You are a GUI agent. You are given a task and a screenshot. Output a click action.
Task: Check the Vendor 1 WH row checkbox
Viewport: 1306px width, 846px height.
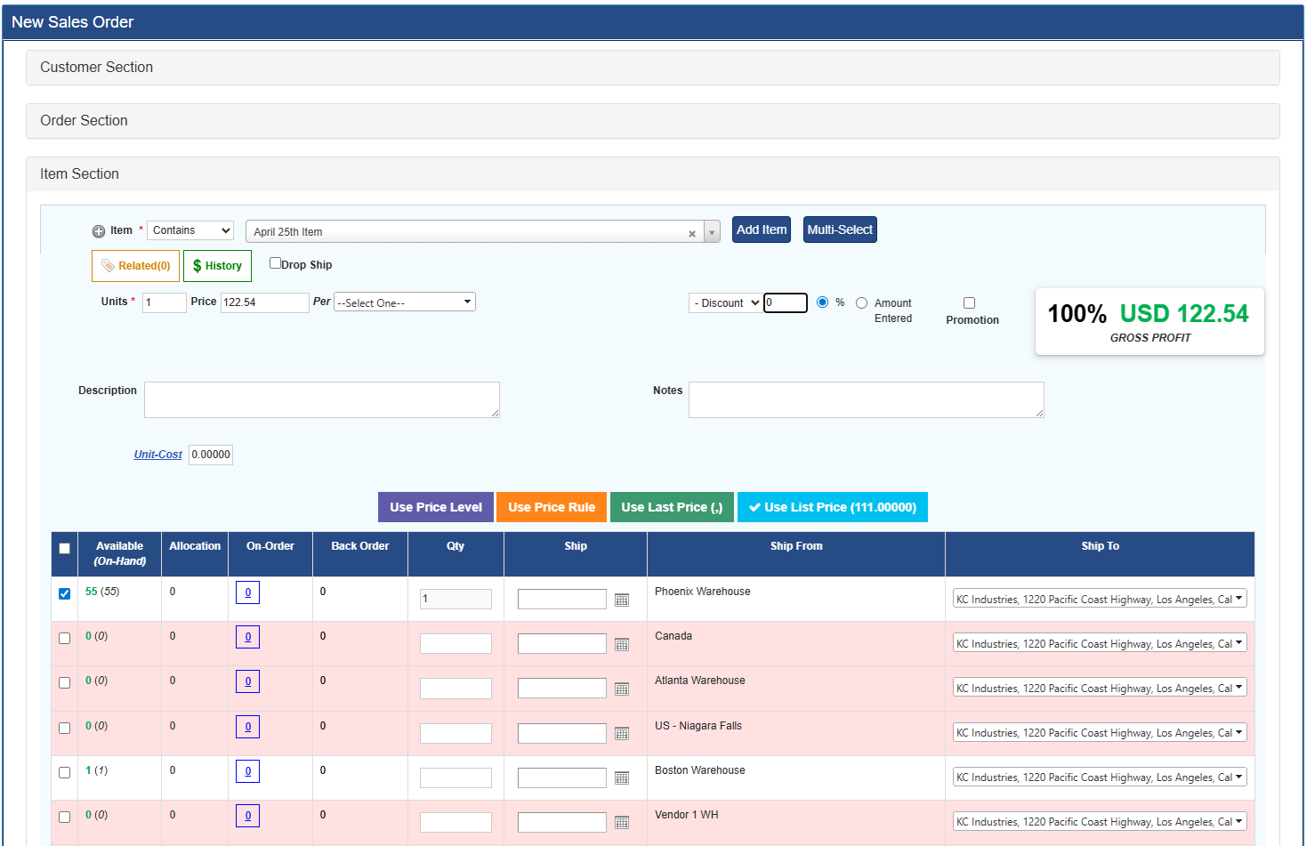pyautogui.click(x=64, y=817)
